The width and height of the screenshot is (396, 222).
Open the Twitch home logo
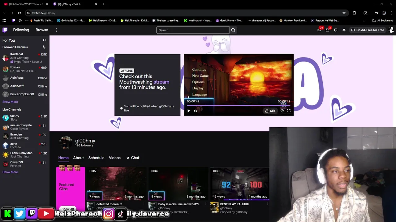[5, 30]
